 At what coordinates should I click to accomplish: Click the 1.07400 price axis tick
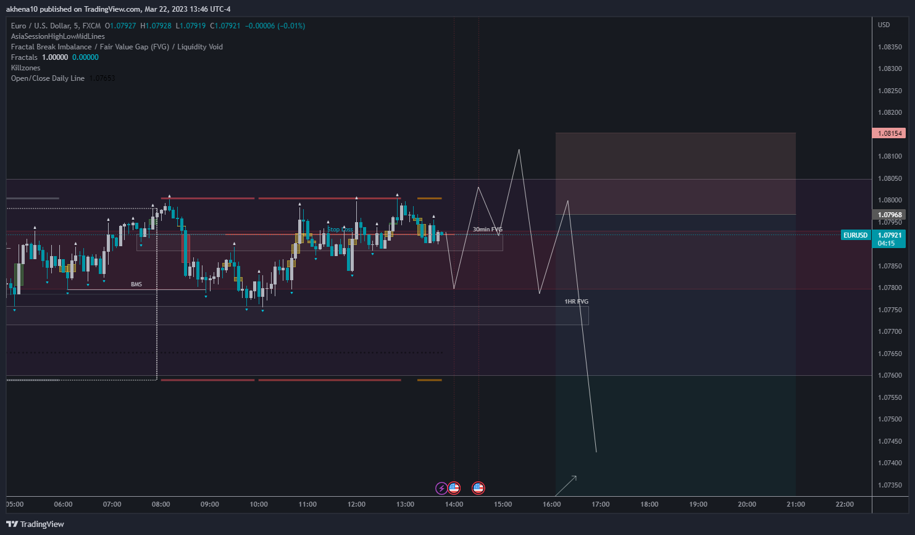(890, 463)
